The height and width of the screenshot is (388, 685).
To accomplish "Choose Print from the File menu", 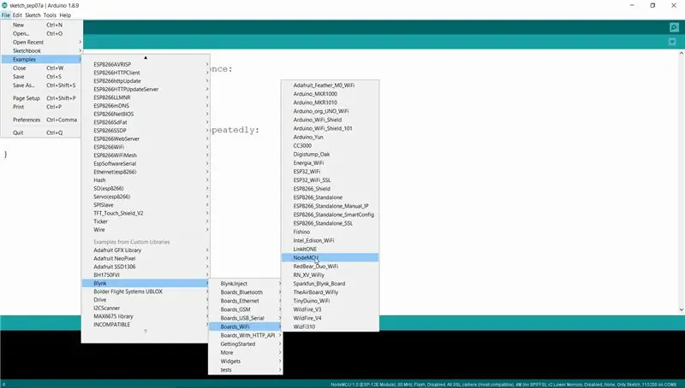I will [41, 107].
